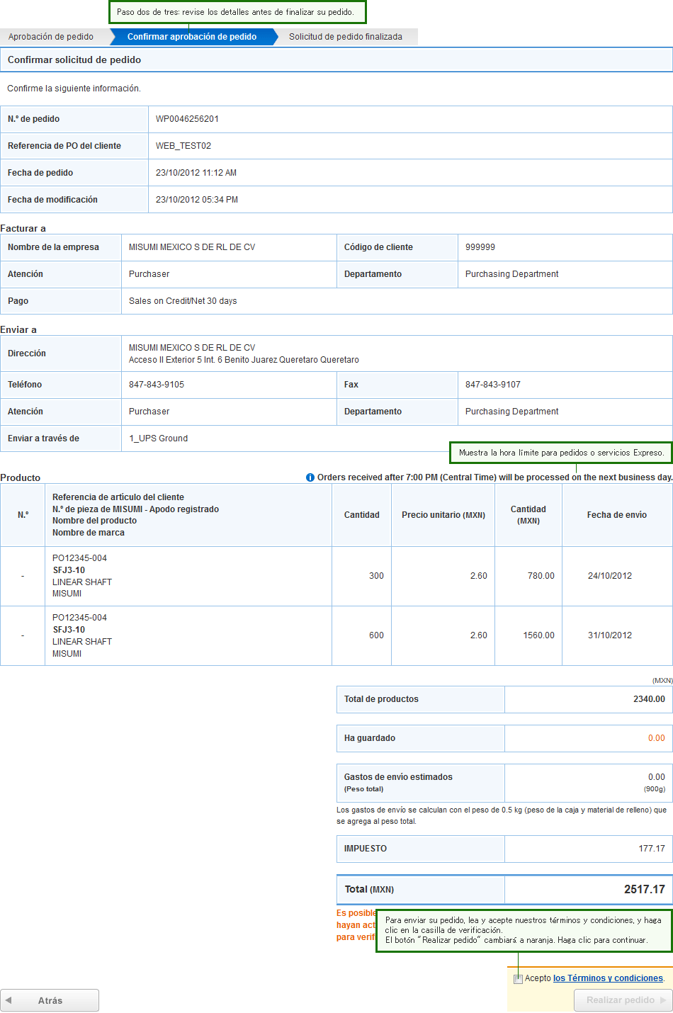Click ship date 31/10/2012
The image size is (673, 1013).
click(x=610, y=635)
